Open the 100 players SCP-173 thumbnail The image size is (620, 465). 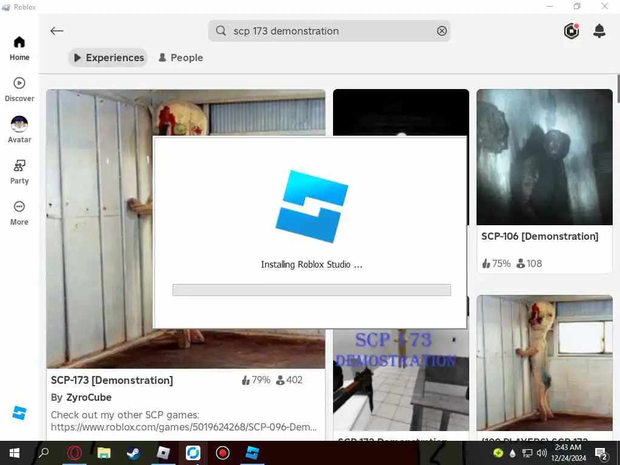pos(544,363)
